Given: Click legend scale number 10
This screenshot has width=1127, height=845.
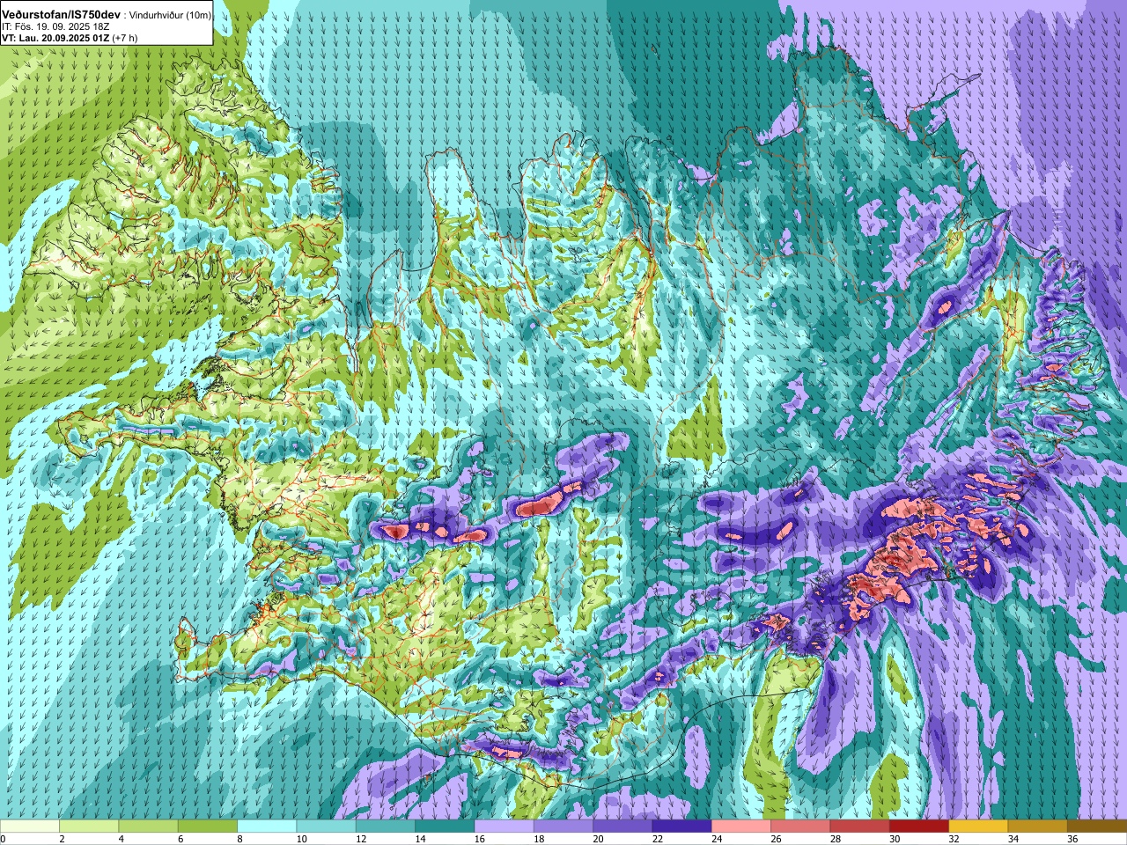Looking at the screenshot, I should [x=301, y=839].
